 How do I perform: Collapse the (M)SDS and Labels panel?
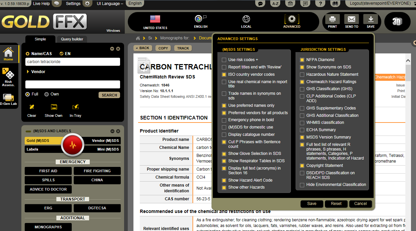(x=112, y=131)
